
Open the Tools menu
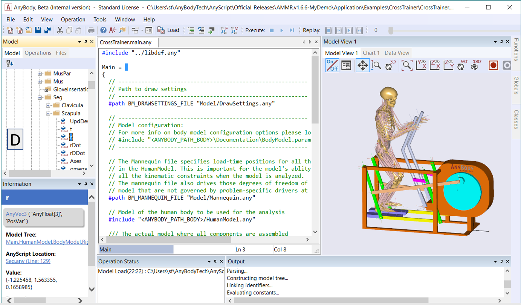pyautogui.click(x=100, y=20)
